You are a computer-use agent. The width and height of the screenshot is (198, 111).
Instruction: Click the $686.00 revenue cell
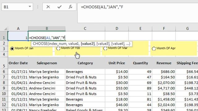[x=164, y=72]
